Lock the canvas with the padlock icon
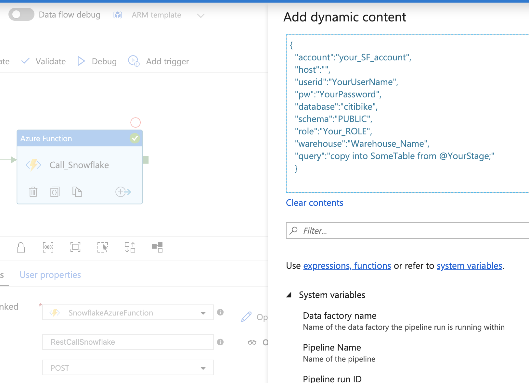The width and height of the screenshot is (529, 383). (21, 247)
